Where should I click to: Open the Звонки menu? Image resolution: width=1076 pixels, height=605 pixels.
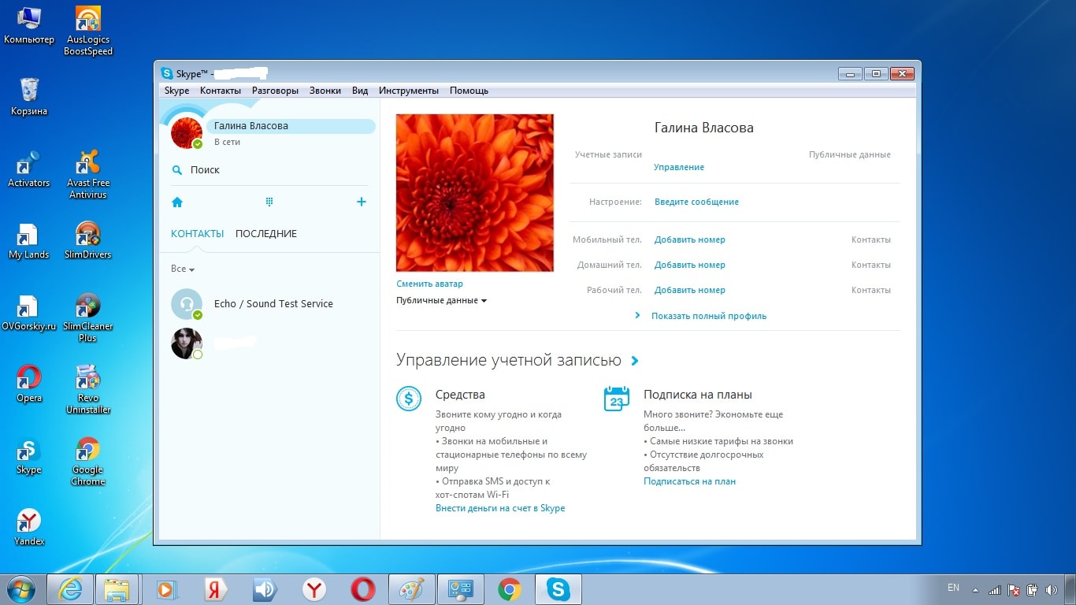(325, 91)
